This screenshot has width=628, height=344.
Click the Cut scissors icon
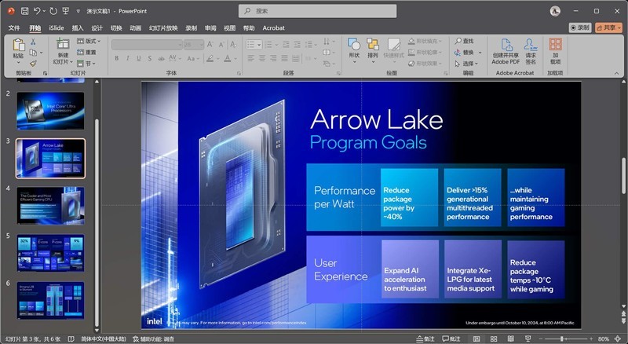coord(33,42)
